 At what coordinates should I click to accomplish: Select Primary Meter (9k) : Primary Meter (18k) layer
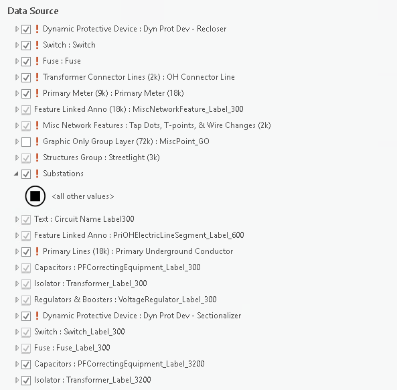(113, 93)
